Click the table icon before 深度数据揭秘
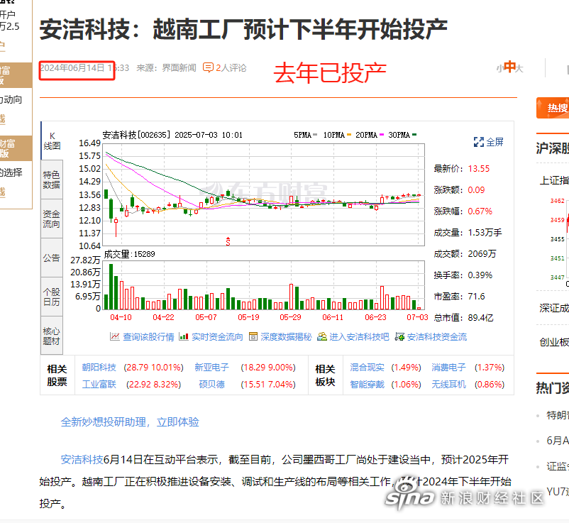This screenshot has height=523, width=569. coord(253,337)
